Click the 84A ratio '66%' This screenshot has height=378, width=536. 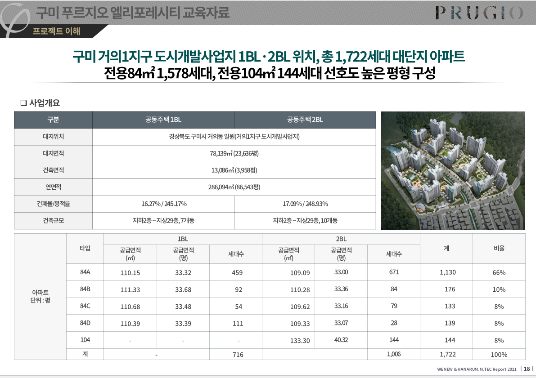coord(499,273)
